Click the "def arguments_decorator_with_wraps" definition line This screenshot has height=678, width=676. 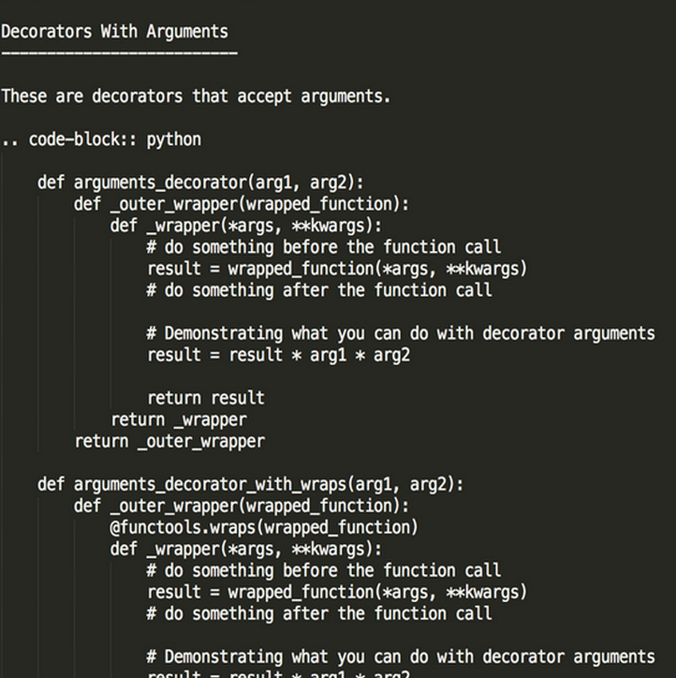[250, 484]
